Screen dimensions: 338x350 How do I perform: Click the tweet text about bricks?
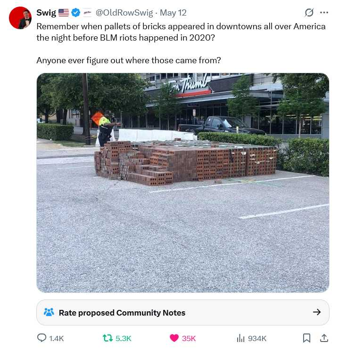click(181, 43)
